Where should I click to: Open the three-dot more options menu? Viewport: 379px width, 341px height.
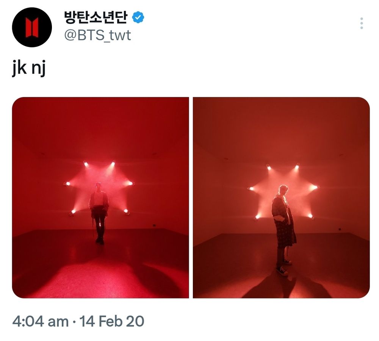[x=361, y=23]
